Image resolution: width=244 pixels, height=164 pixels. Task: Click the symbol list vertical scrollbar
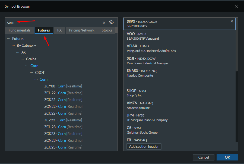[237, 45]
